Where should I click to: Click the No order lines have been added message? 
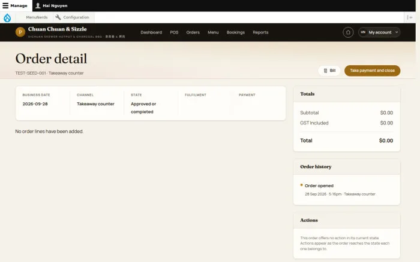[x=49, y=132]
